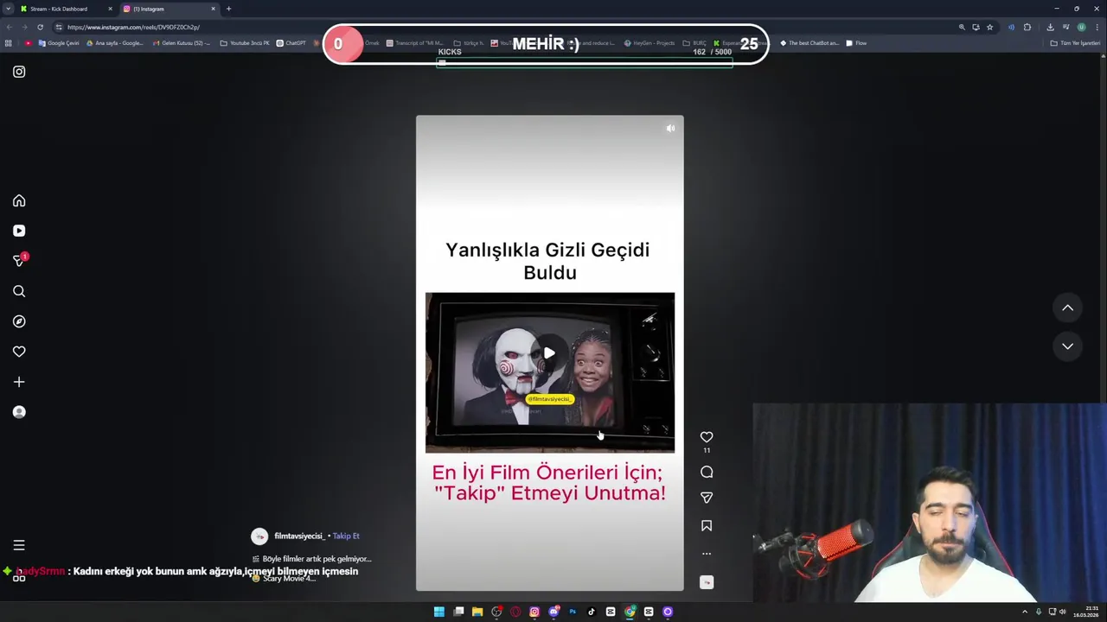Share the reel via send icon
The height and width of the screenshot is (622, 1107).
[707, 498]
